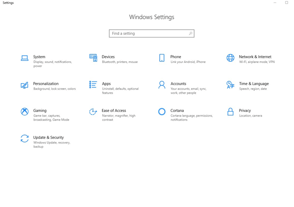Viewport: 294px width, 207px height.
Task: Maximize the Settings window
Action: pos(286,2)
